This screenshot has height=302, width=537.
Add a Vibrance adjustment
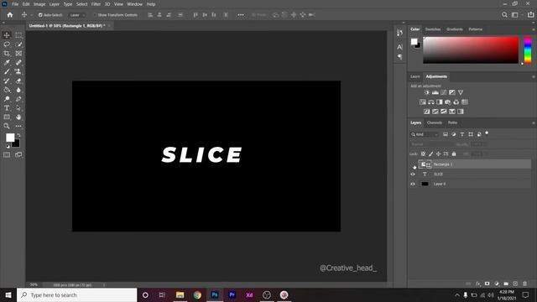461,92
